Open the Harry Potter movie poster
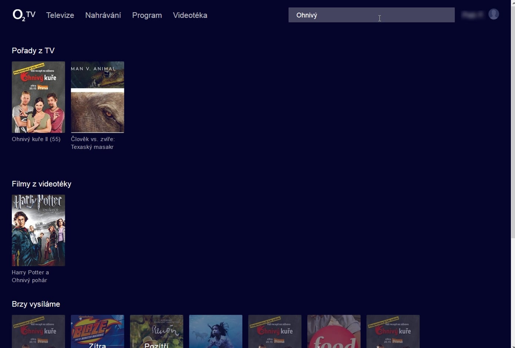Image resolution: width=515 pixels, height=348 pixels. point(39,230)
